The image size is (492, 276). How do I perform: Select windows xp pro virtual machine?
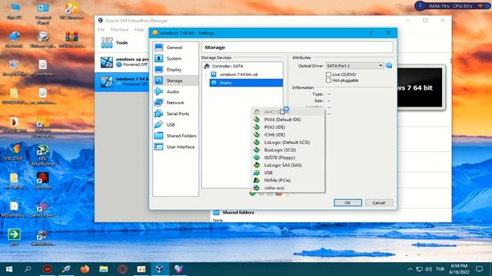122,62
